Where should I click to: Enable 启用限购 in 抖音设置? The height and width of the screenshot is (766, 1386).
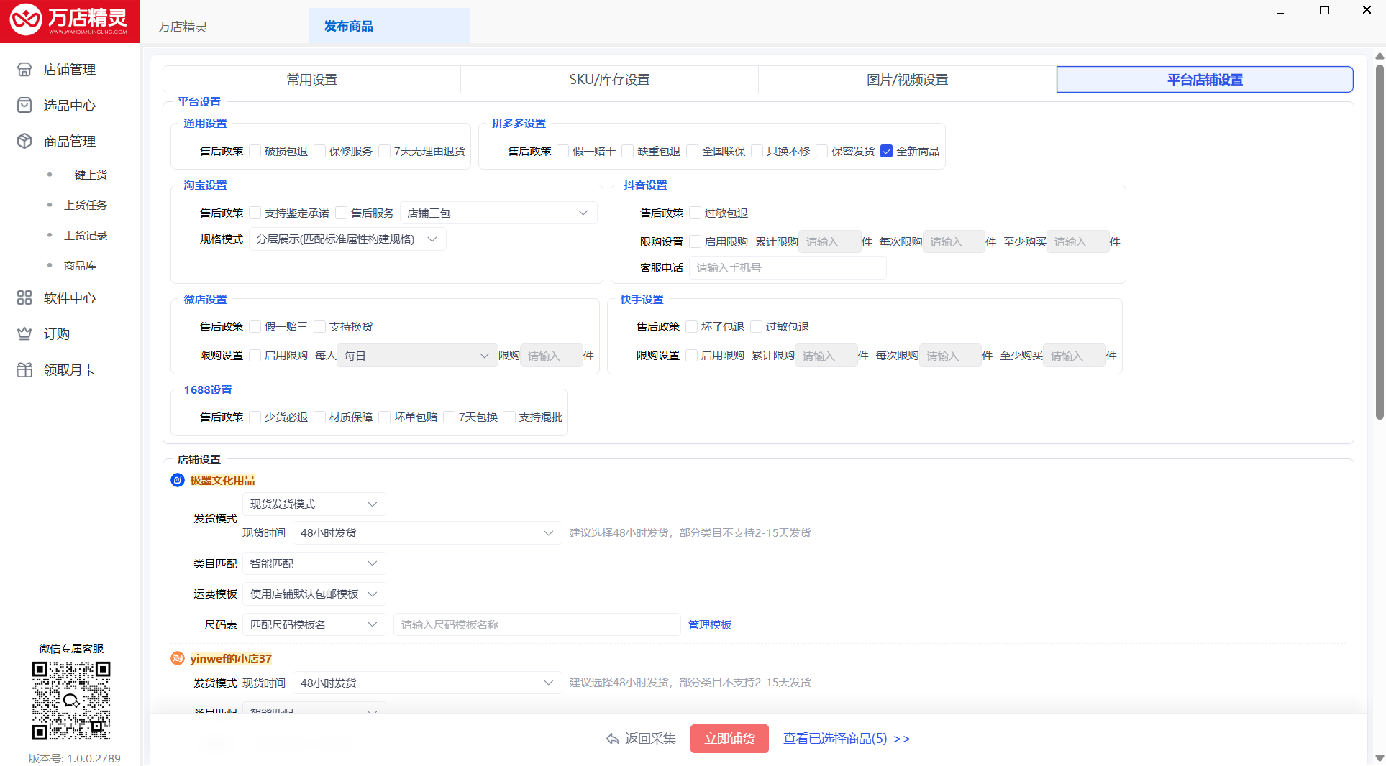[696, 241]
